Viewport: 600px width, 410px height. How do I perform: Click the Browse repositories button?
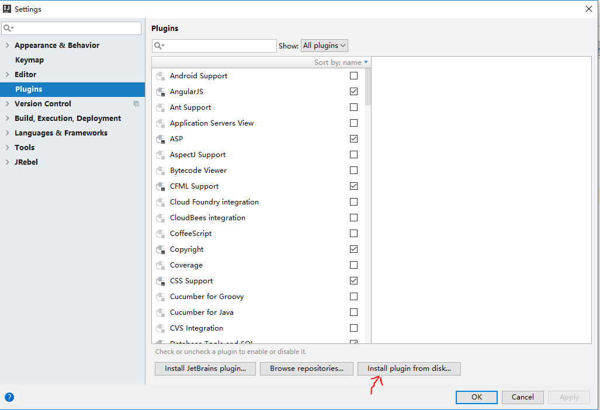307,369
